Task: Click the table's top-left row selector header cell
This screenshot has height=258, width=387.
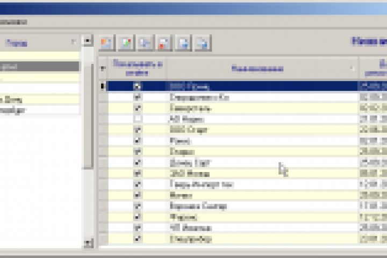Action: [103, 68]
